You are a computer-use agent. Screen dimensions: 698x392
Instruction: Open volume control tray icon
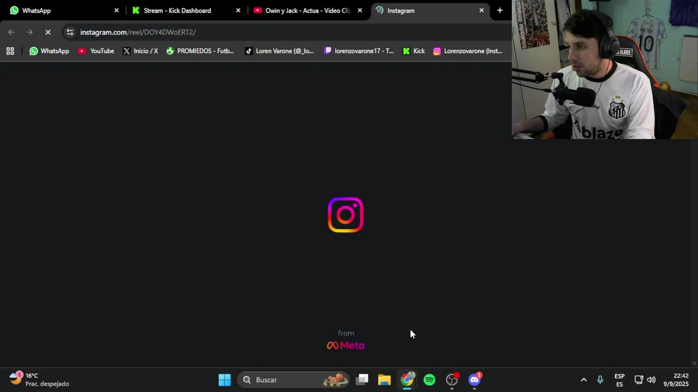651,379
